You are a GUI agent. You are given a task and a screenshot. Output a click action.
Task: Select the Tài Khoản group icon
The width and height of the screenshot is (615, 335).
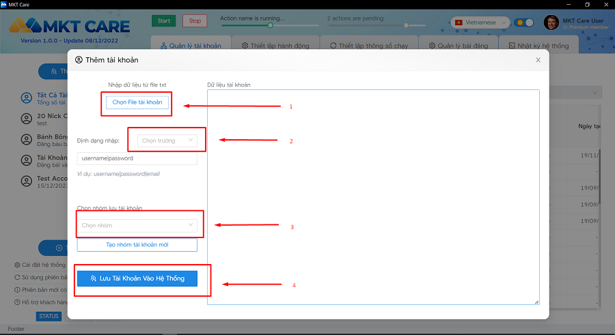pos(26,160)
